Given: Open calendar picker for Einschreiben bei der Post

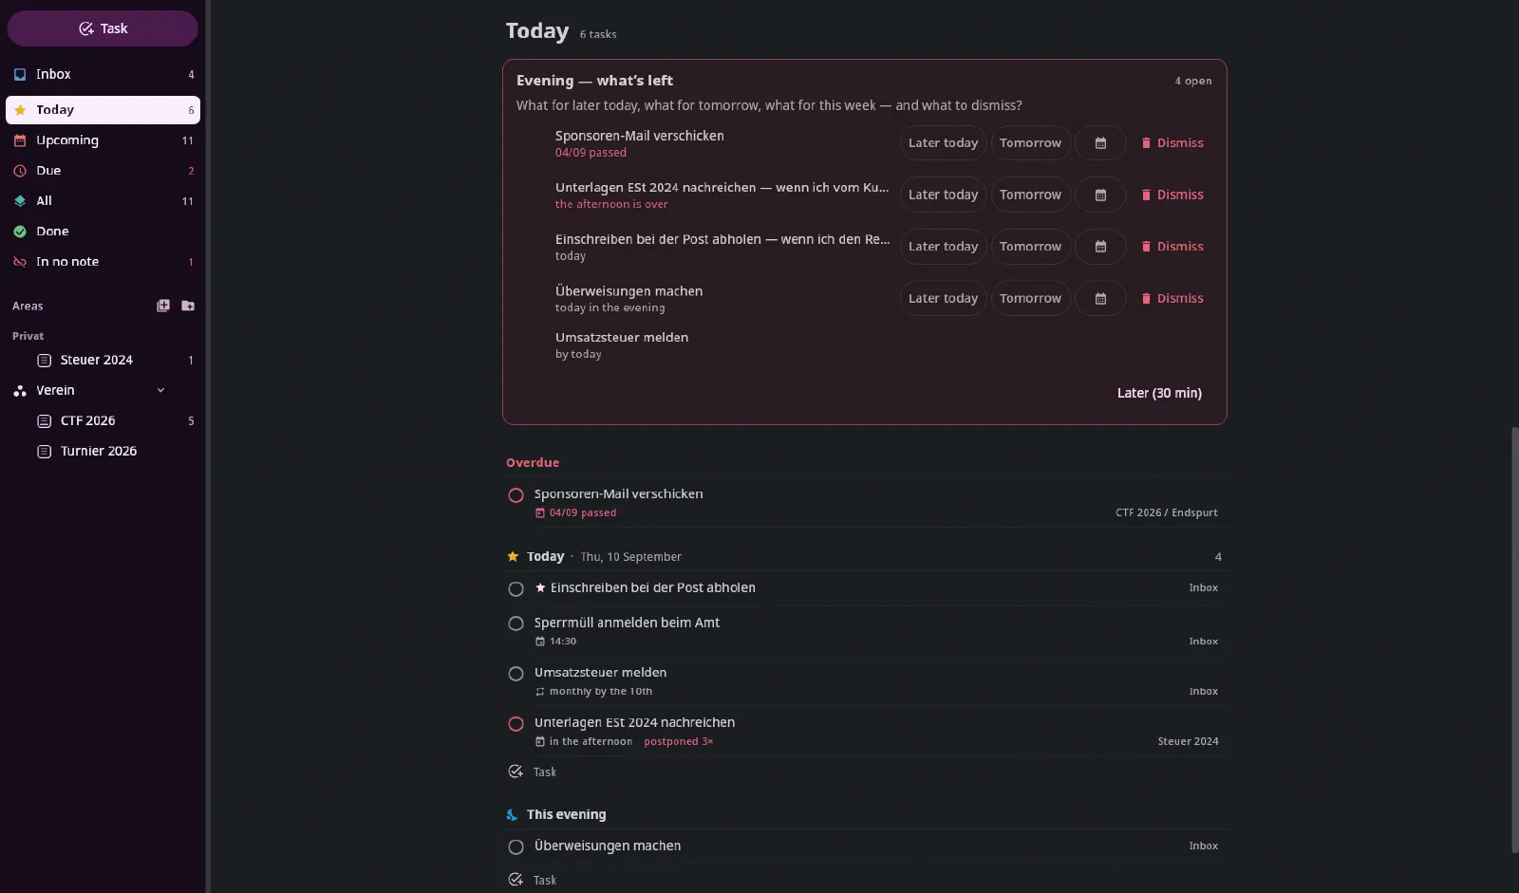Looking at the screenshot, I should 1100,247.
